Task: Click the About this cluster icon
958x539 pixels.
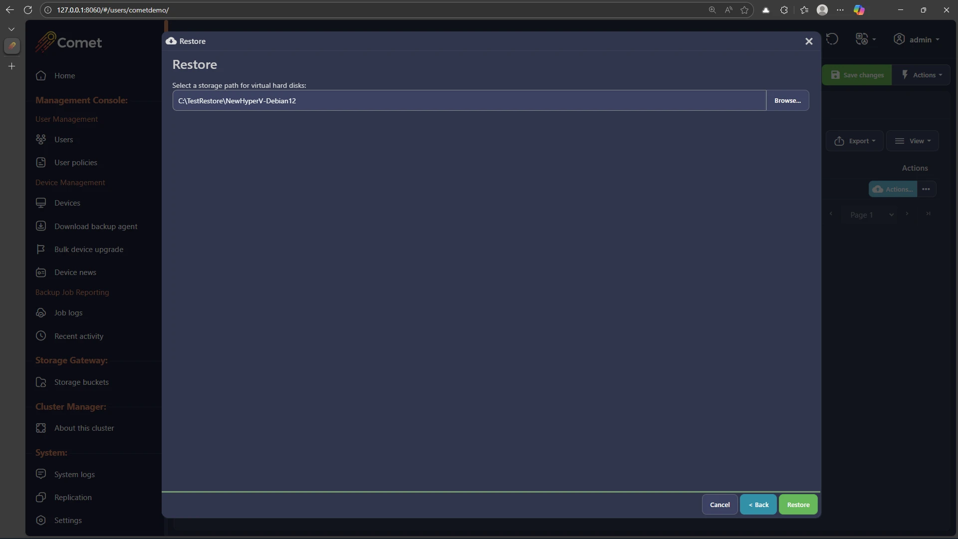Action: pyautogui.click(x=41, y=428)
